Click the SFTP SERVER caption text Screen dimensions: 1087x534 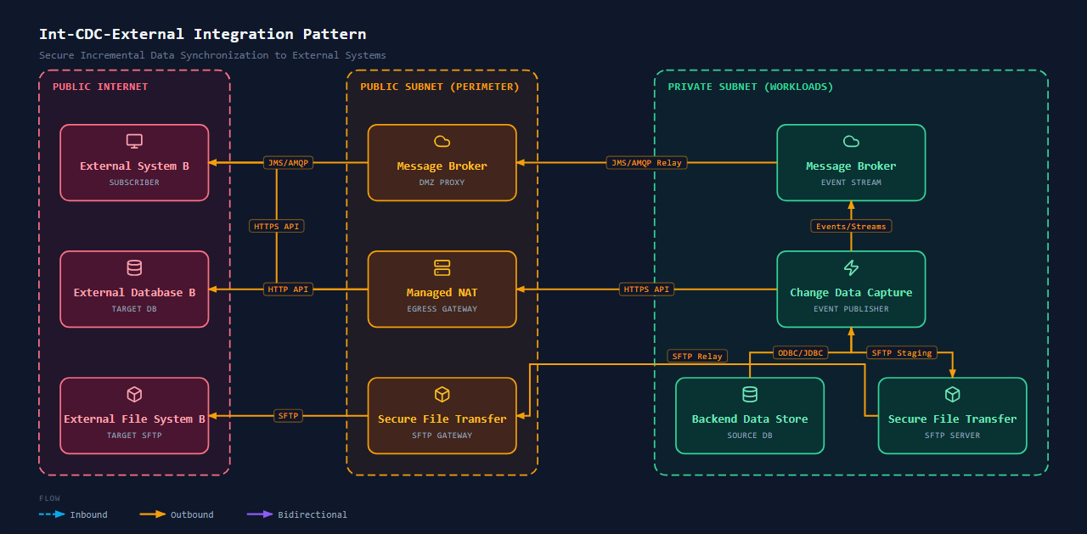pyautogui.click(x=952, y=436)
